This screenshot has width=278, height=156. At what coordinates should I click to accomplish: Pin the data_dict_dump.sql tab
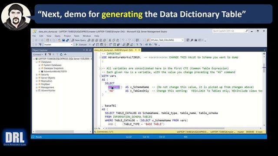tap(136, 50)
